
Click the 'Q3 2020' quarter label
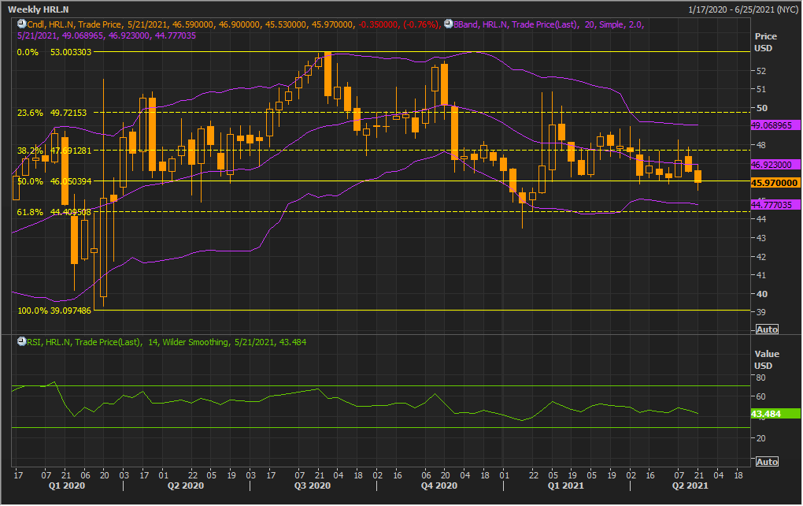pyautogui.click(x=313, y=486)
